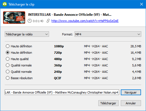The height and width of the screenshot is (111, 146).
Task: Cancel with the Annuler button
Action: [x=131, y=103]
